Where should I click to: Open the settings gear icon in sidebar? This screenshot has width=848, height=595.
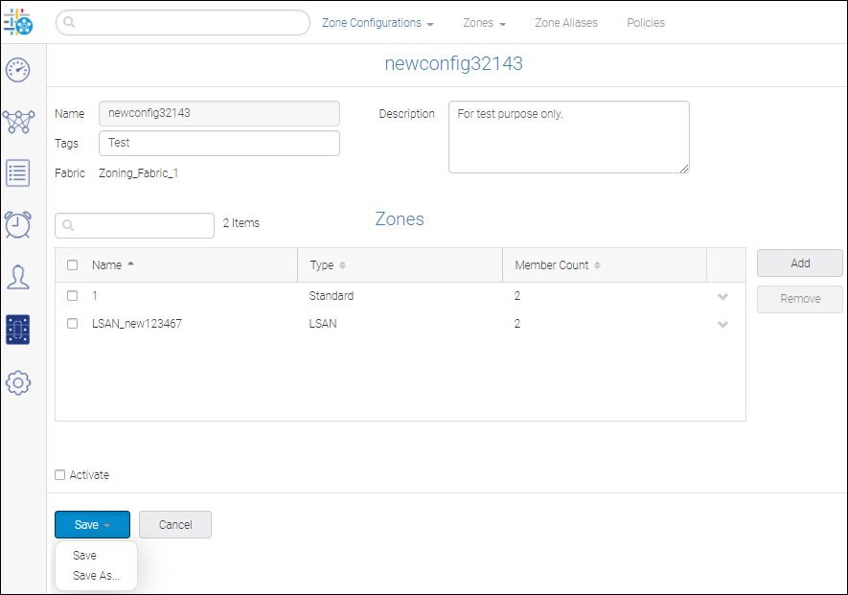[x=18, y=382]
